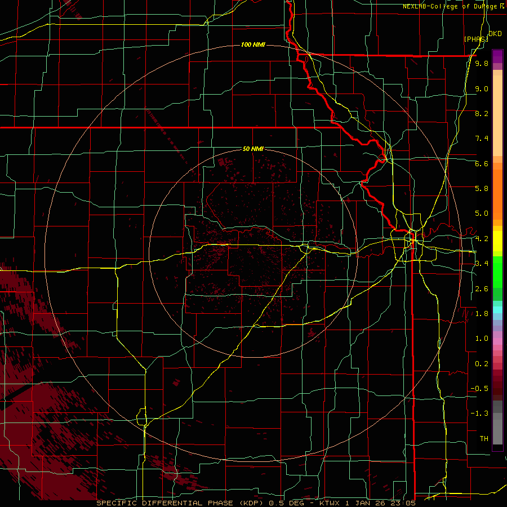Click the 8.2 scale label
The height and width of the screenshot is (507, 507).
[x=482, y=113]
